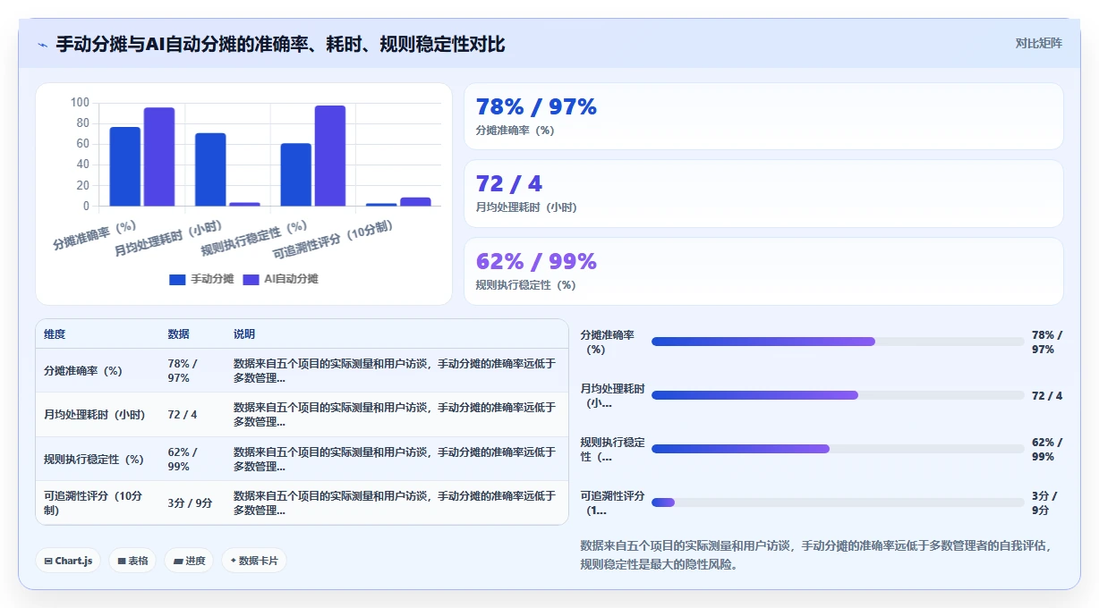This screenshot has width=1099, height=608.
Task: Click the 72 / 4 table cell
Action: point(192,415)
